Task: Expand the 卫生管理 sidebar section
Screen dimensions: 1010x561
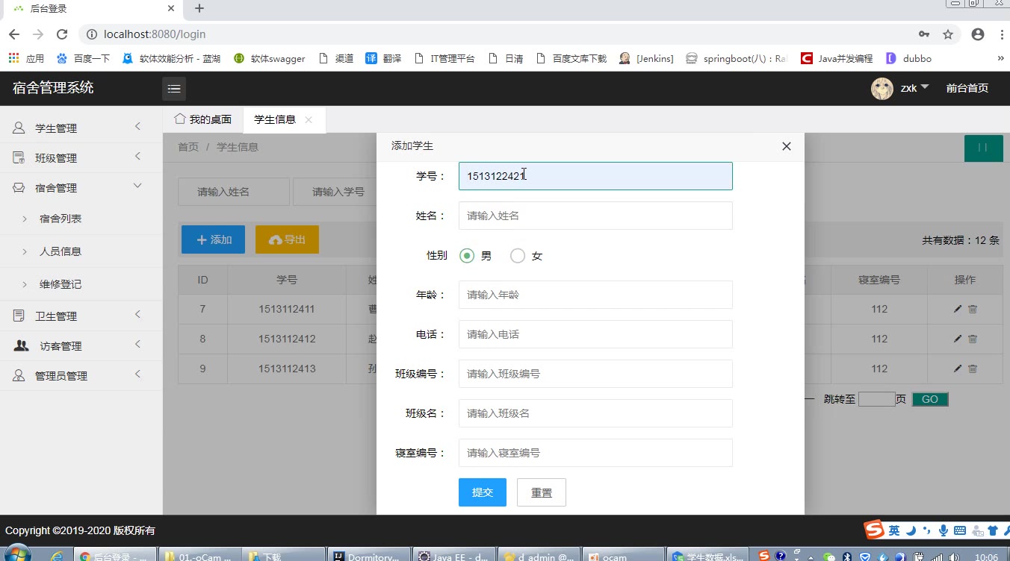Action: [x=81, y=316]
